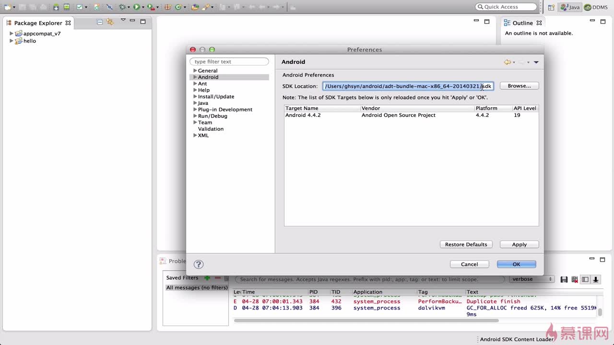Click the clear LogCat log icon
The image size is (614, 345).
click(575, 279)
